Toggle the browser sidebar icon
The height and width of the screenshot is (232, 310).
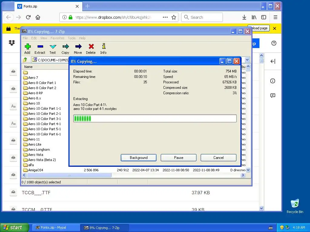(x=264, y=17)
